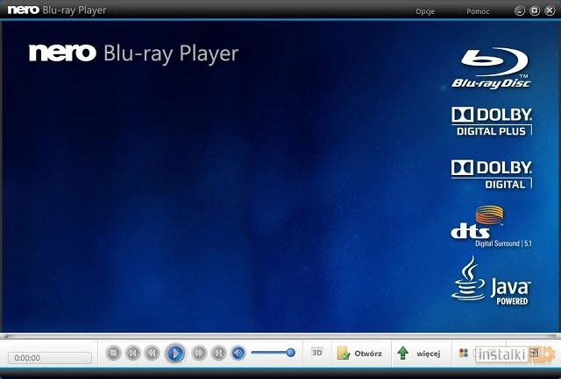Close the Nero Blu-ray Player window
The height and width of the screenshot is (379, 561).
[x=549, y=11]
